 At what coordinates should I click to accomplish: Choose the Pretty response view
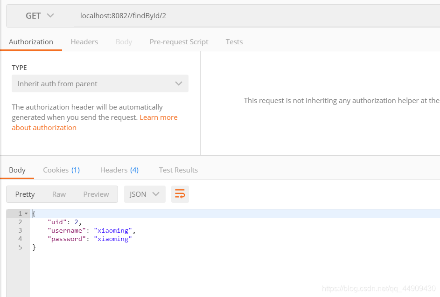pos(25,194)
